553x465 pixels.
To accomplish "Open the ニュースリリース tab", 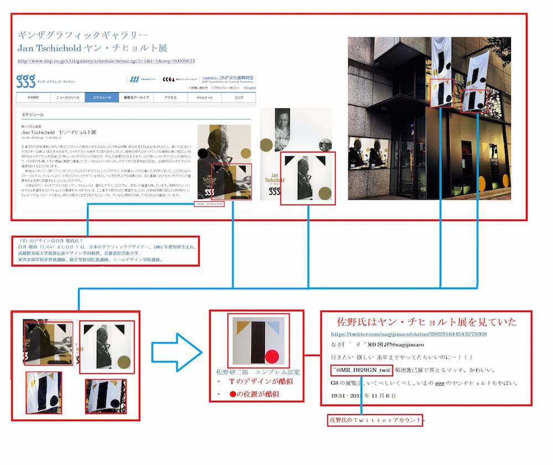I will point(67,97).
